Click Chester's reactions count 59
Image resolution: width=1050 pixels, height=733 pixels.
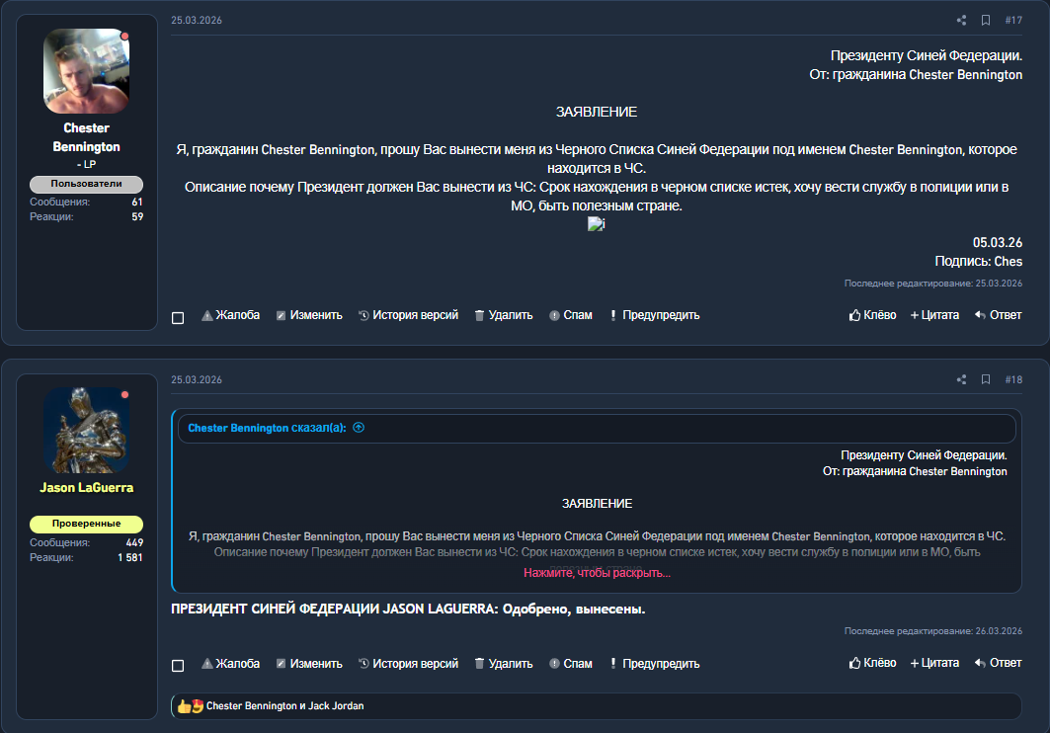pyautogui.click(x=137, y=216)
